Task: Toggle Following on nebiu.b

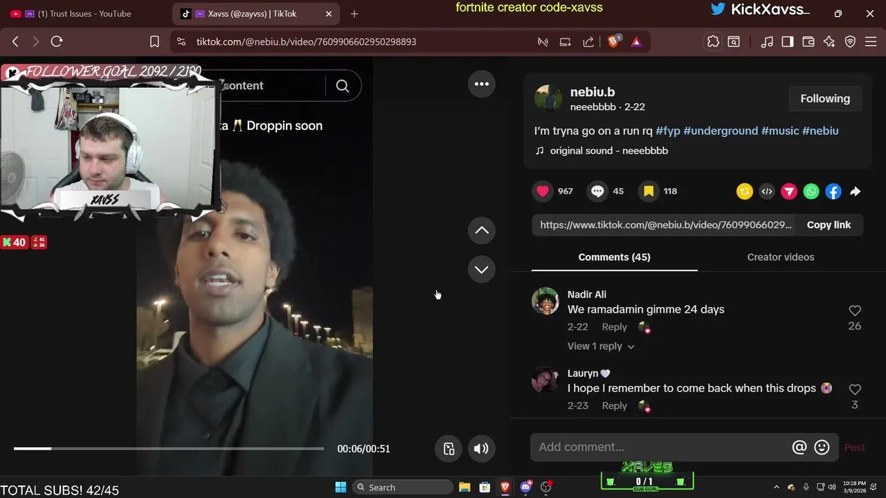Action: pyautogui.click(x=825, y=99)
